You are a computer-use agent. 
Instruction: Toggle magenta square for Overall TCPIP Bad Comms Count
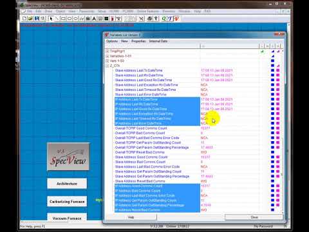(278, 133)
